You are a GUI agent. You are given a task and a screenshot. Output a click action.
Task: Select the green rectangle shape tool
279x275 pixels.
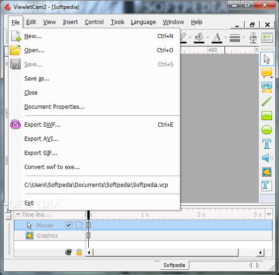click(267, 115)
